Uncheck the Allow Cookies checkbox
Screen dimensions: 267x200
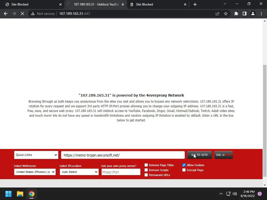point(184,165)
